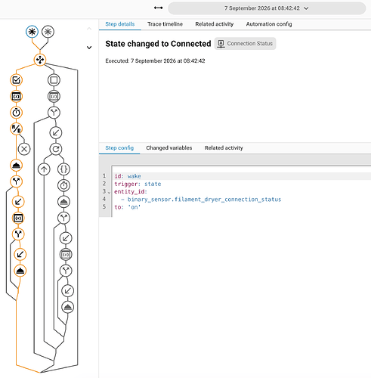Viewport: 371px width, 378px height.
Task: Select the second gray trigger node
Action: click(x=48, y=32)
